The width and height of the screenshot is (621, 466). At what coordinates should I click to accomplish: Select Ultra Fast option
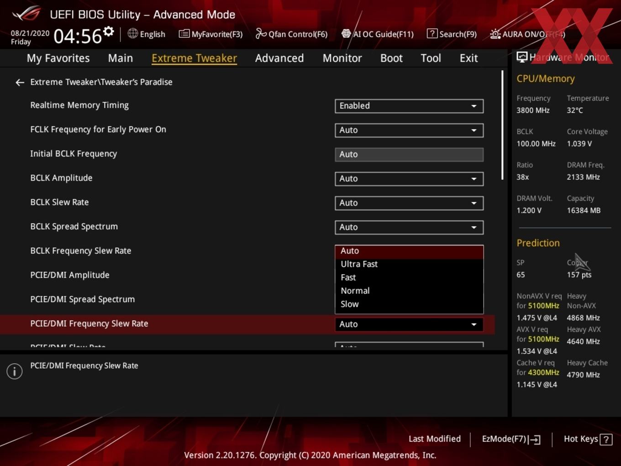[x=409, y=264]
